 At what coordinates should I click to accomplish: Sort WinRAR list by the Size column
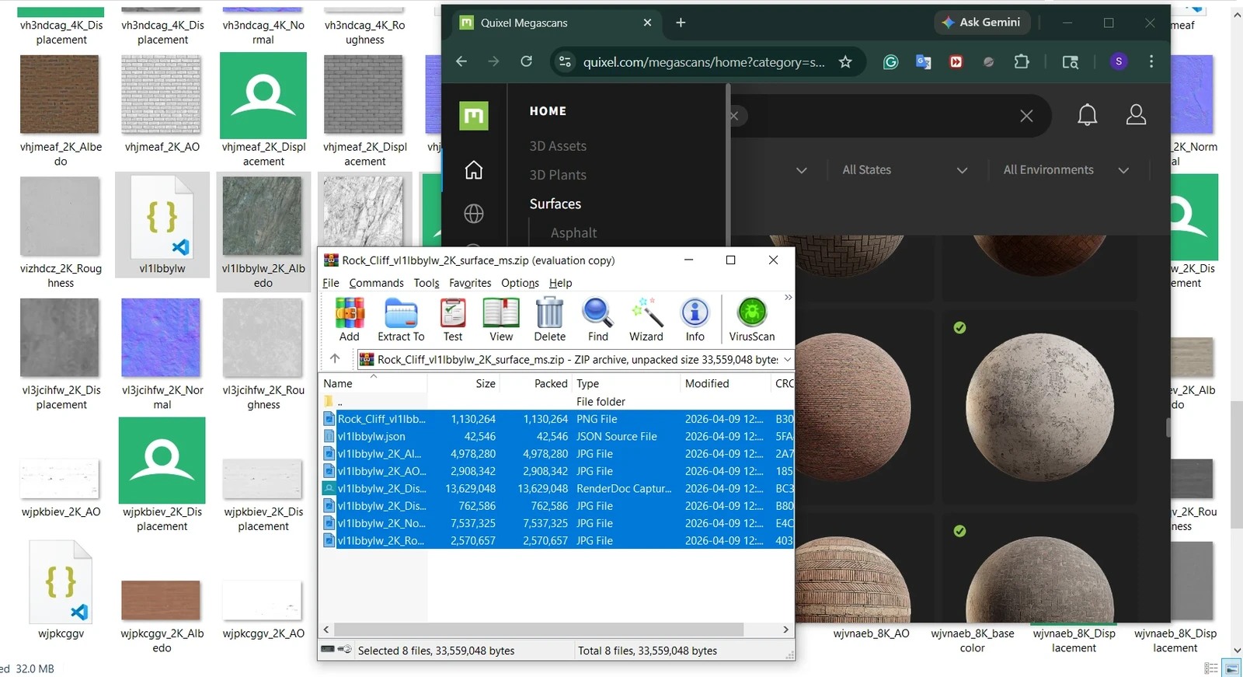[463, 383]
